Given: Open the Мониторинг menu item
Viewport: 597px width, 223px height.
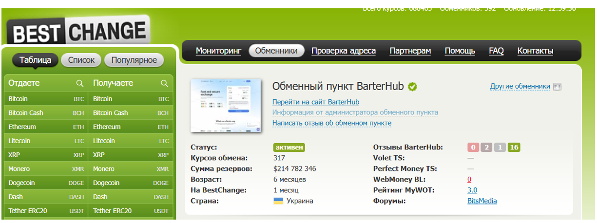Looking at the screenshot, I should point(218,51).
